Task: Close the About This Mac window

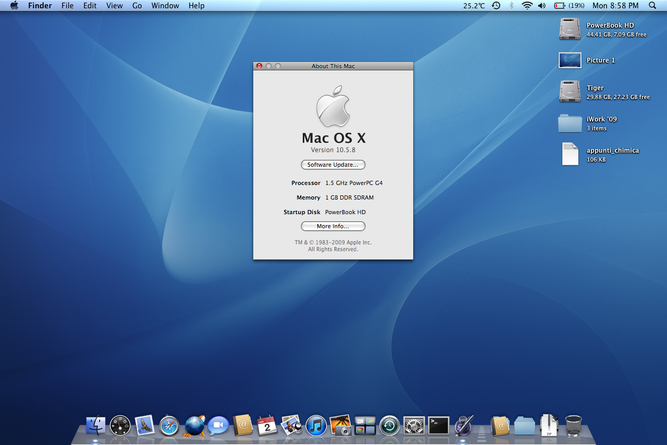Action: click(259, 66)
